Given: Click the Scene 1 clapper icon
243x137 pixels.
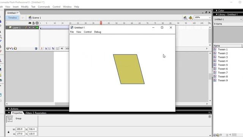Looking at the screenshot, I should [30, 18].
